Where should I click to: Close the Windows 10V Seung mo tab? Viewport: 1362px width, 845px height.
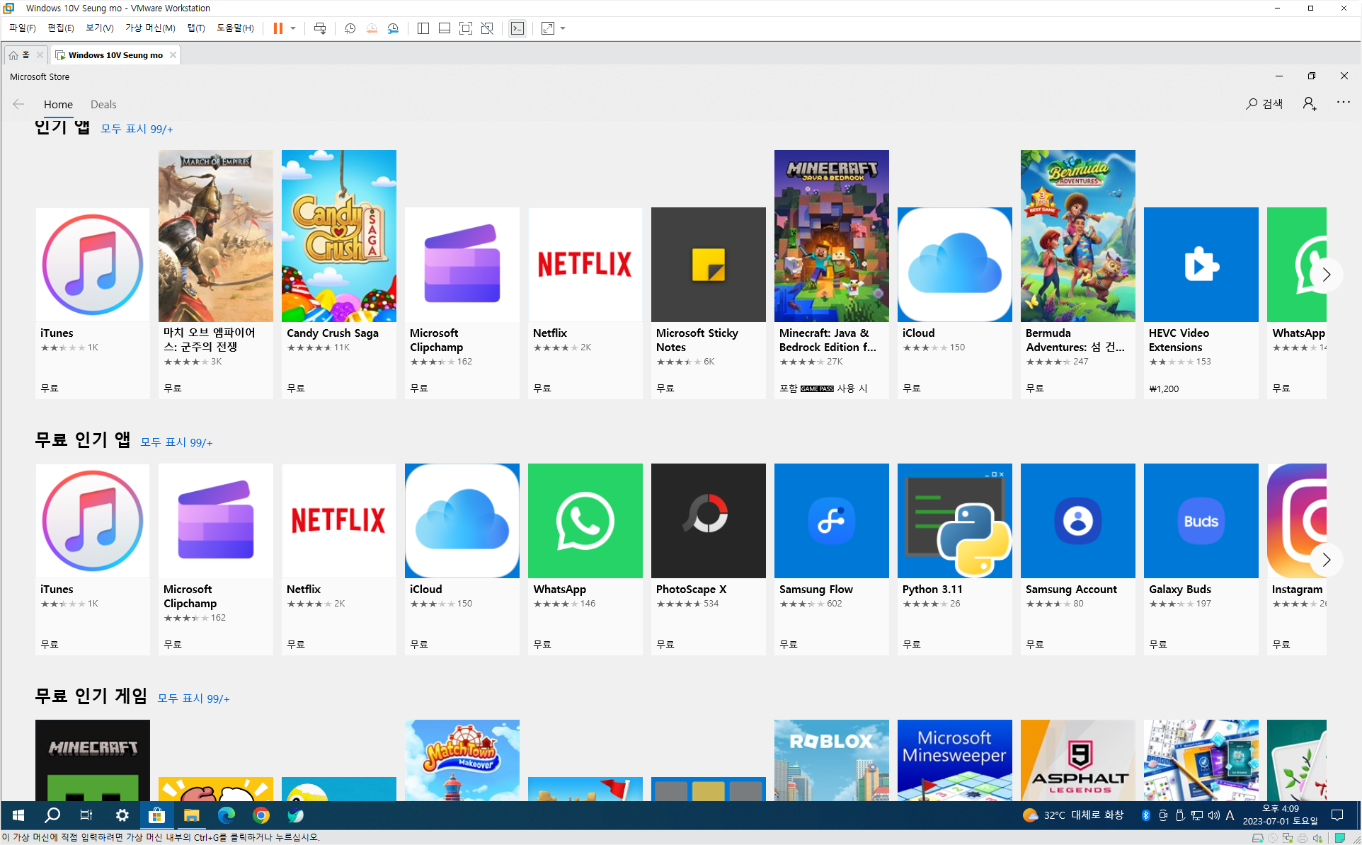pos(173,55)
